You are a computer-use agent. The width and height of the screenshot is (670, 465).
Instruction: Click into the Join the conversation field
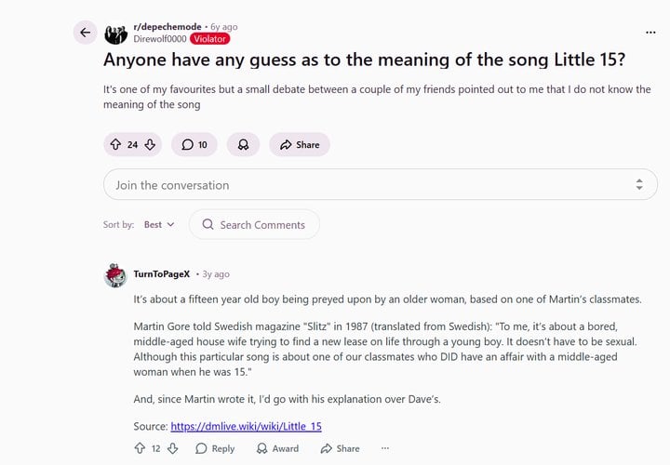[x=363, y=185]
